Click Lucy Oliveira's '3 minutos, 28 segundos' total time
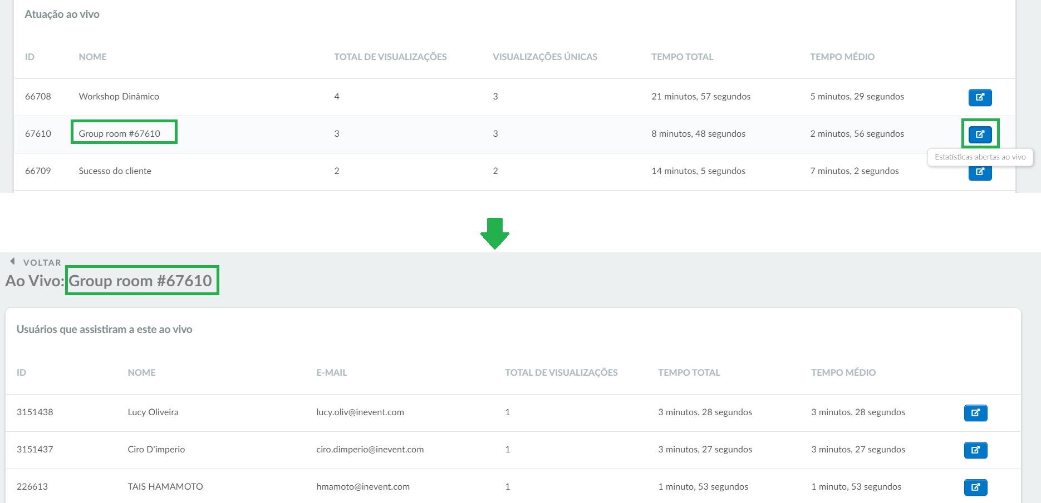The height and width of the screenshot is (503, 1041). (x=705, y=412)
